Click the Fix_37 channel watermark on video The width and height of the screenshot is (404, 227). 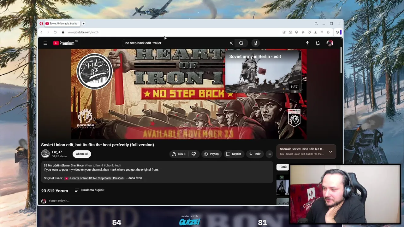[x=94, y=71]
